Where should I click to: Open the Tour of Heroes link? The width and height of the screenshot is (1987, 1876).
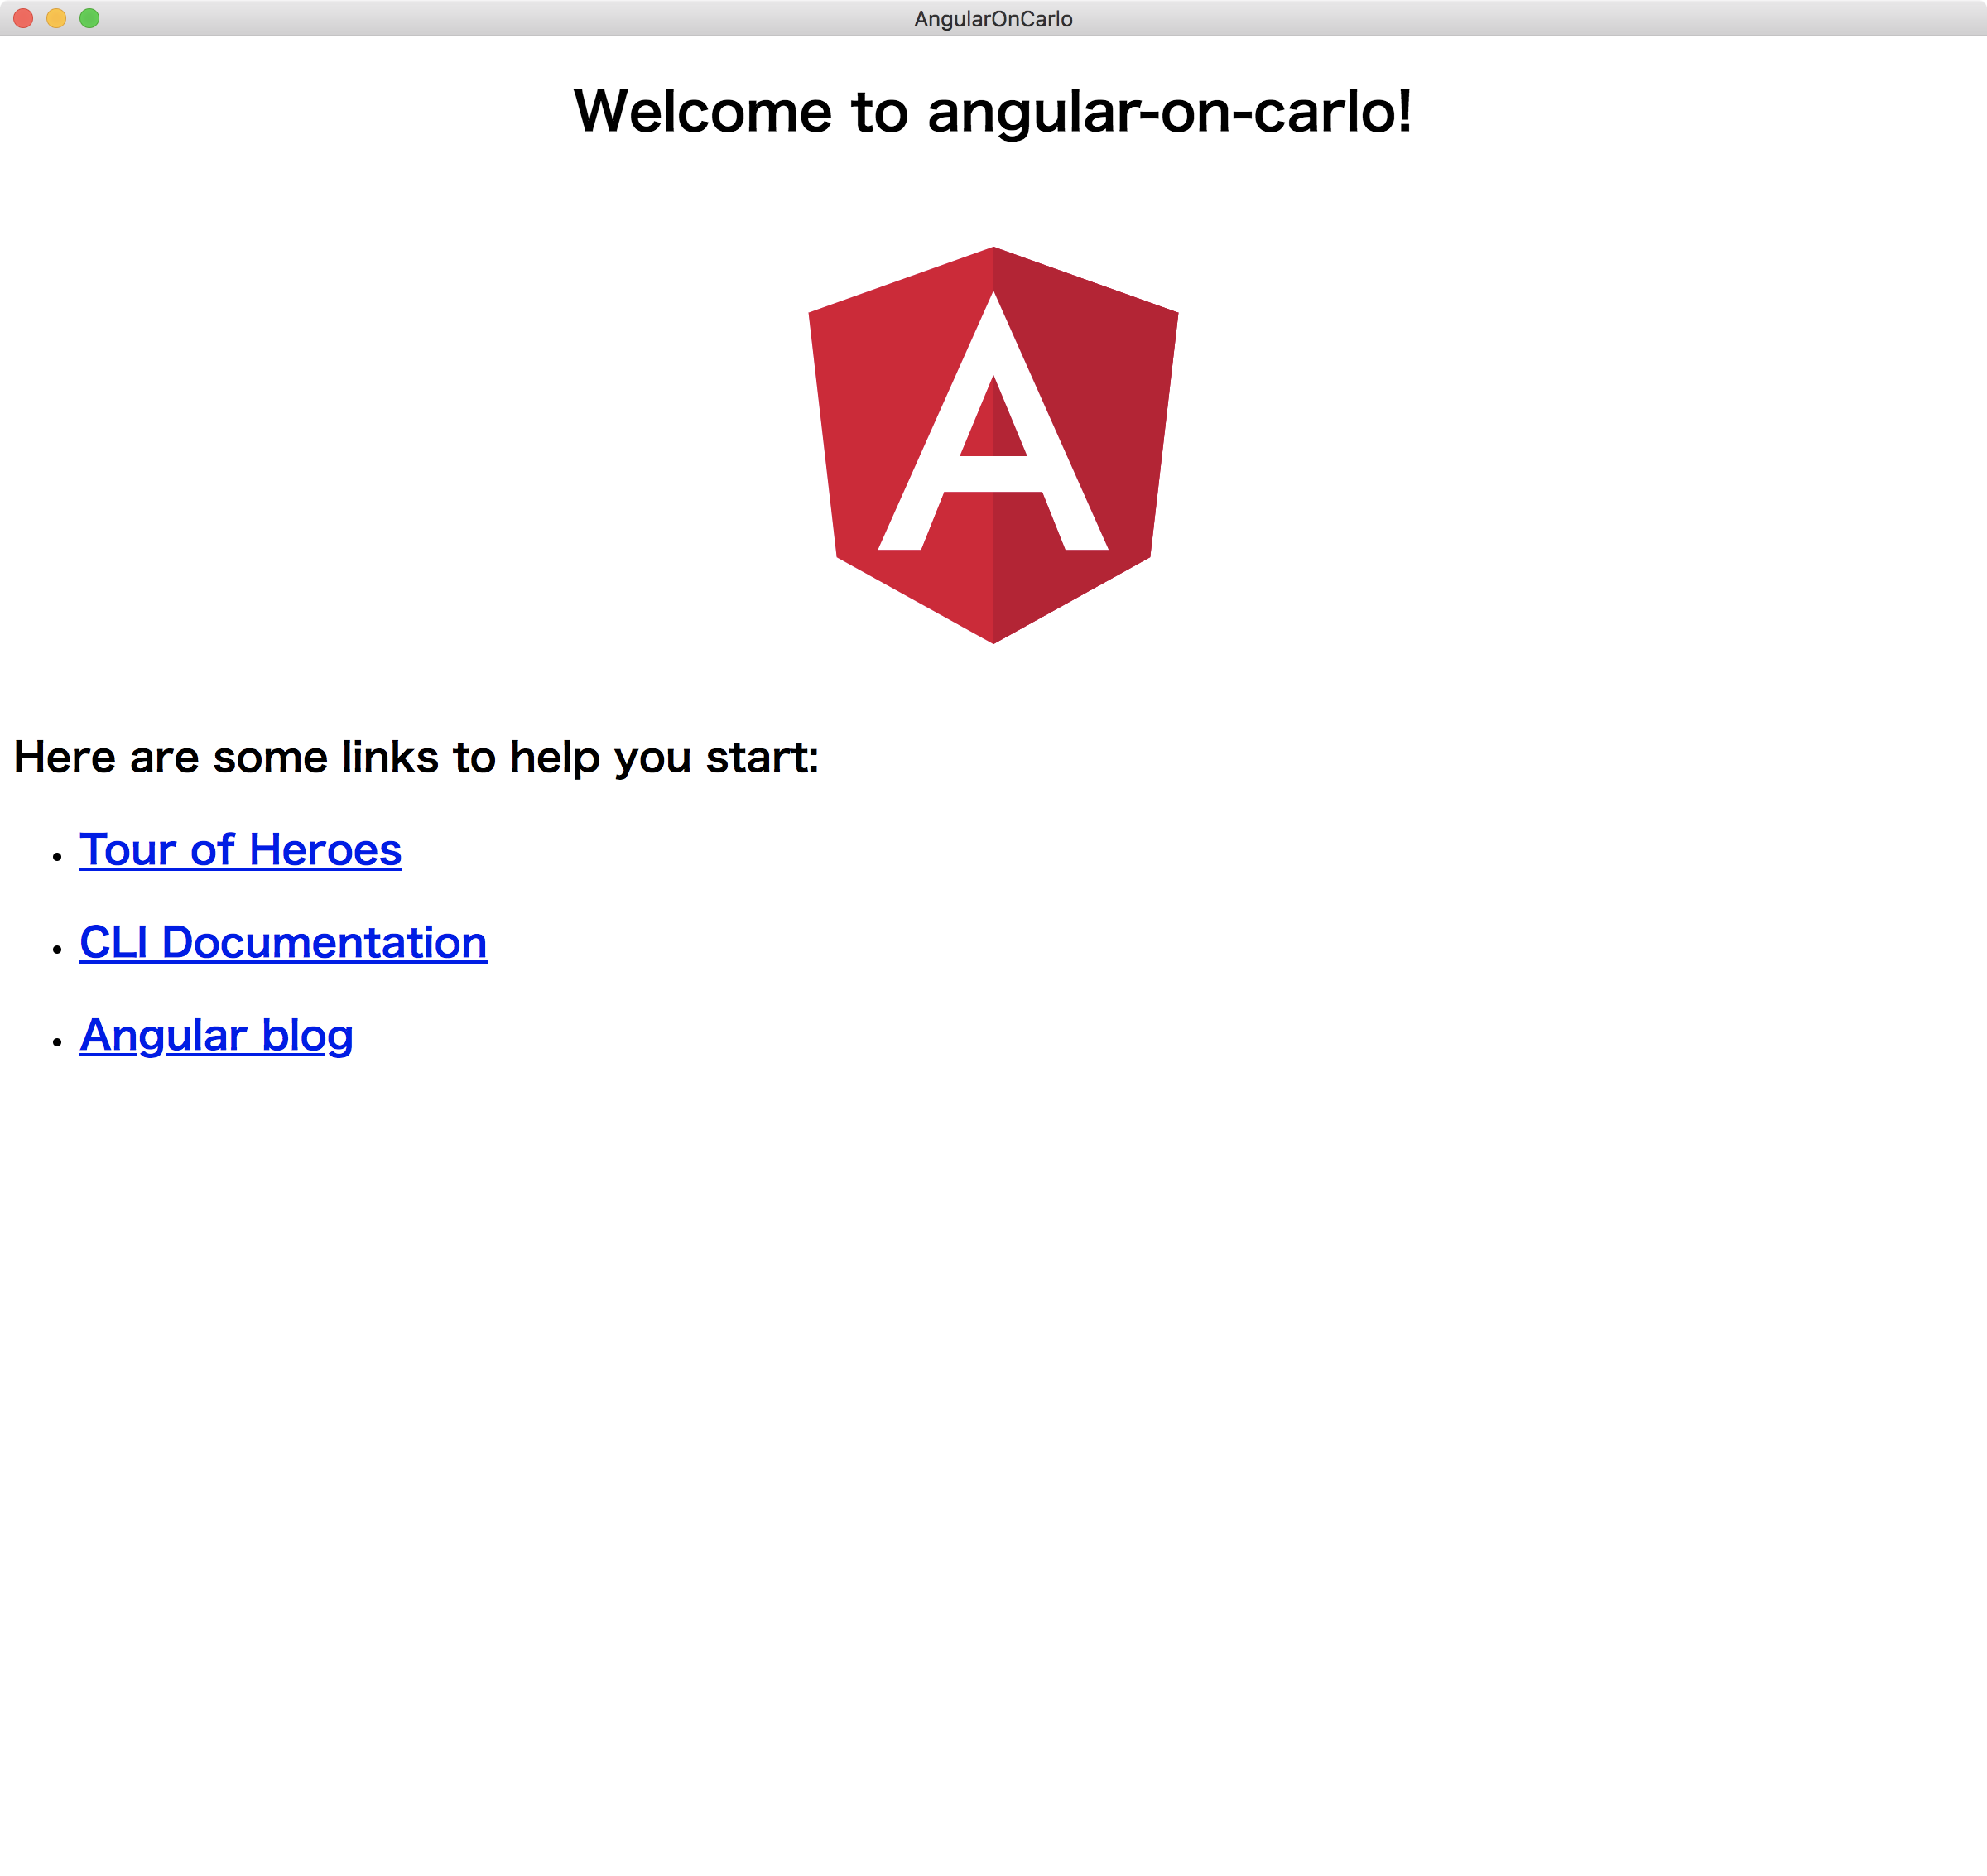240,850
